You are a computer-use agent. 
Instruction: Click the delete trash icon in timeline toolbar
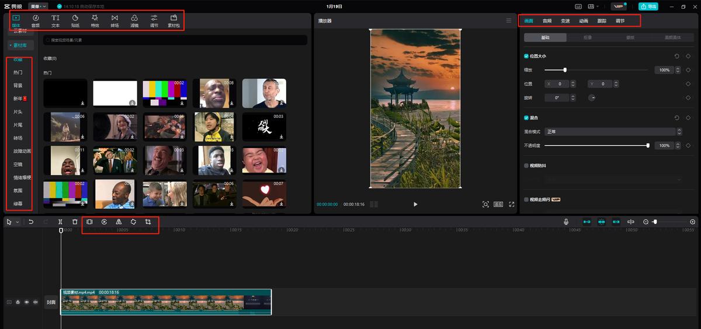pyautogui.click(x=75, y=222)
